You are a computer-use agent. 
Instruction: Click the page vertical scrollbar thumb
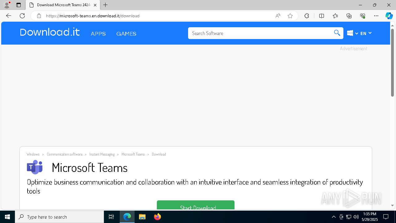[x=392, y=63]
